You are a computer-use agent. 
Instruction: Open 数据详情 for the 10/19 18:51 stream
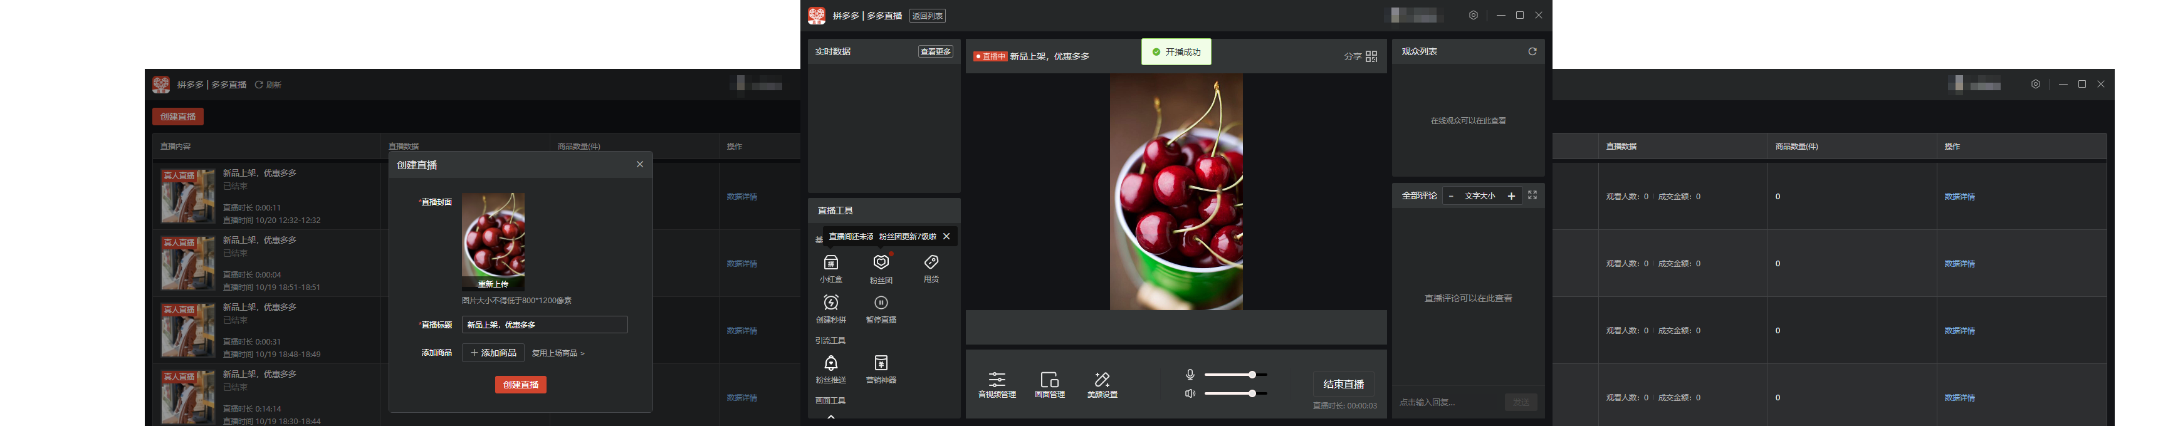(741, 263)
